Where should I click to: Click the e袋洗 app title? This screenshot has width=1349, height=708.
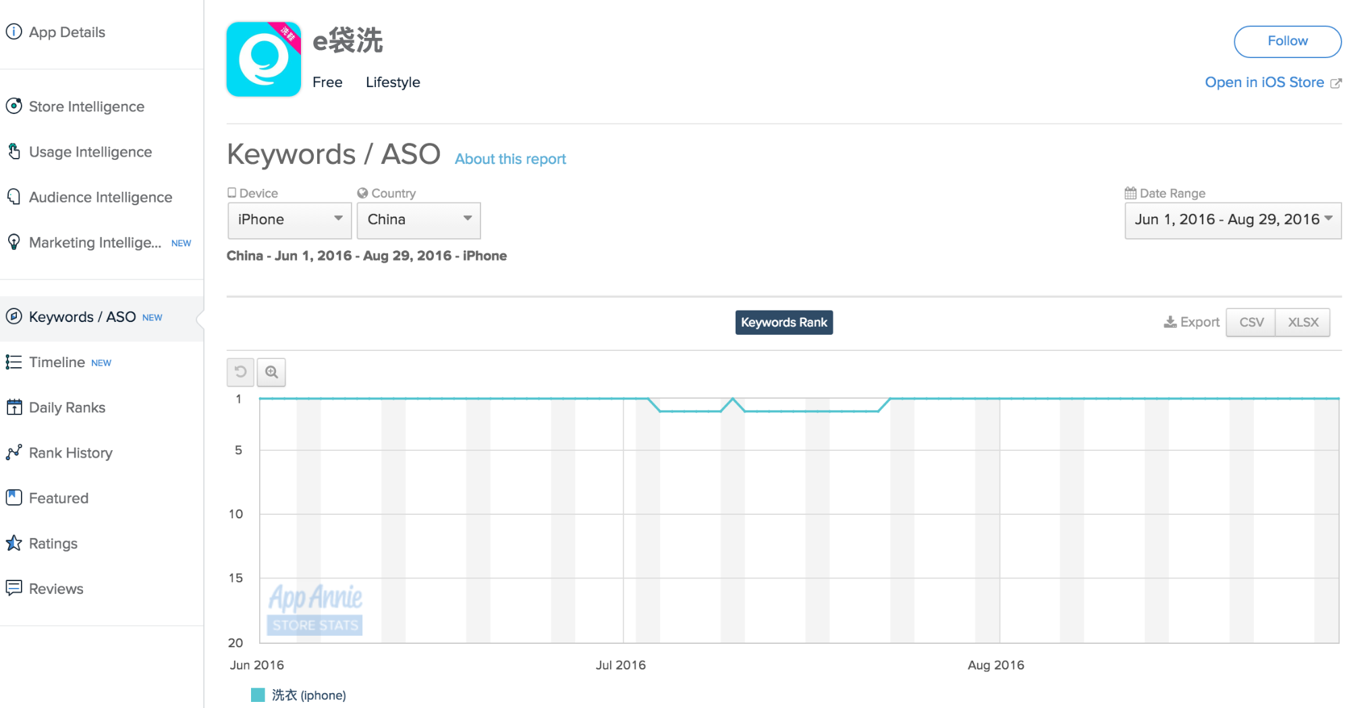pyautogui.click(x=348, y=40)
